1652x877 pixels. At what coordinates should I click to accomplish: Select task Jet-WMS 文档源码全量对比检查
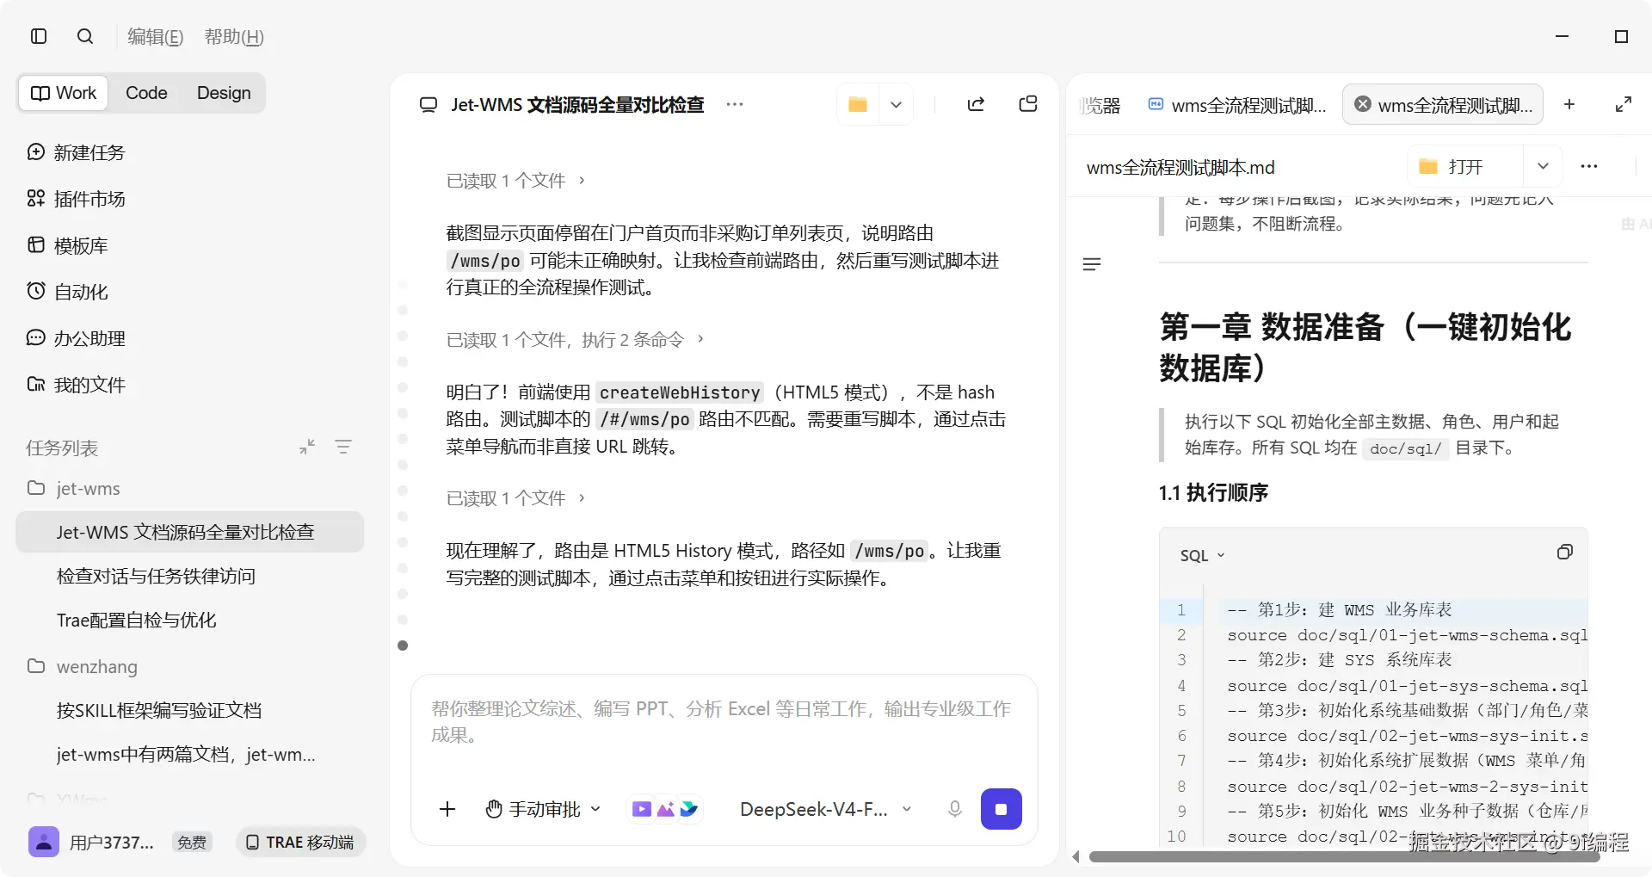189,532
